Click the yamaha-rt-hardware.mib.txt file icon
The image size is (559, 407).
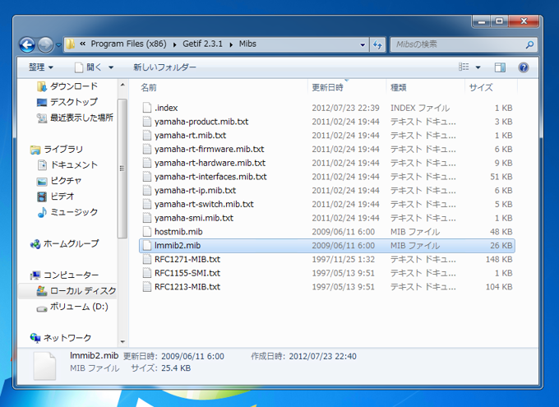point(147,163)
